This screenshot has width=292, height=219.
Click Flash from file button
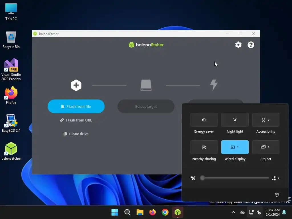(x=76, y=106)
